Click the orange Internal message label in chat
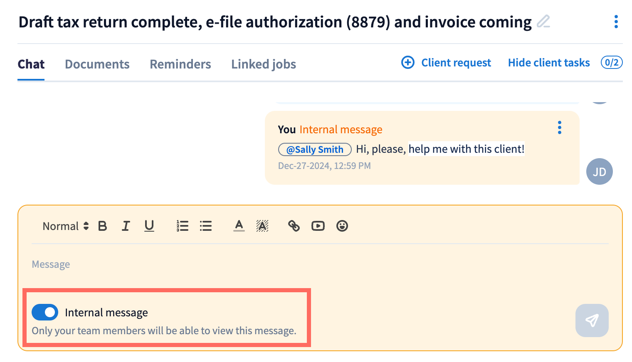The width and height of the screenshot is (632, 362). click(341, 130)
